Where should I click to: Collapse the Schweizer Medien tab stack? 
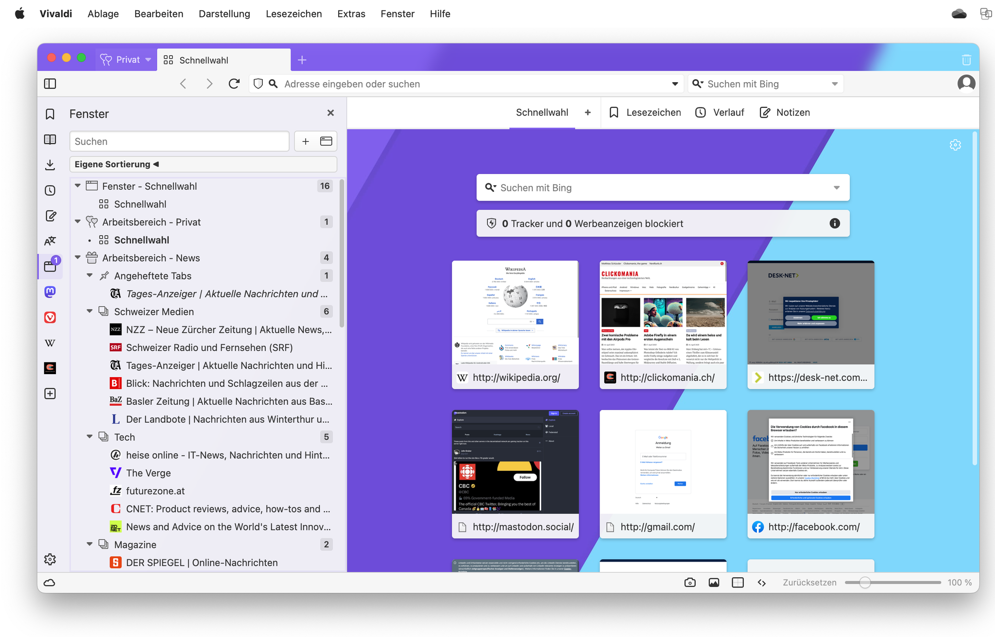coord(90,311)
